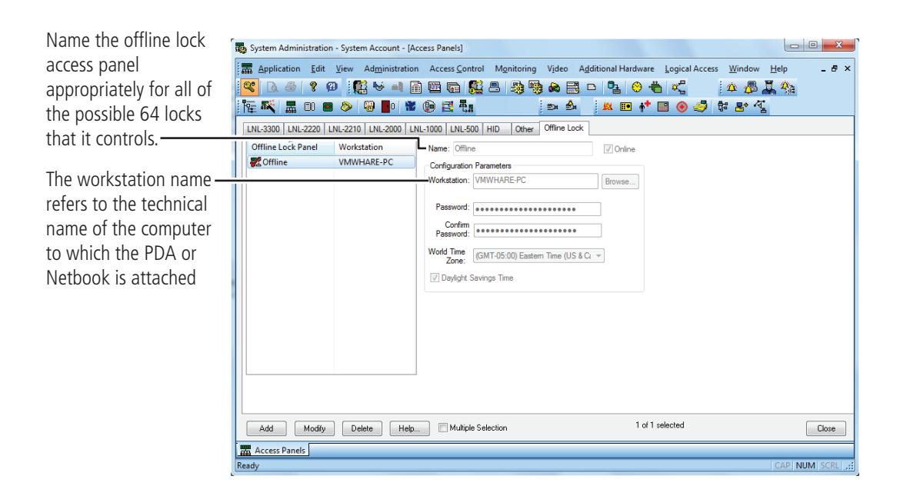Click the yellow clock timezone icon

click(637, 87)
